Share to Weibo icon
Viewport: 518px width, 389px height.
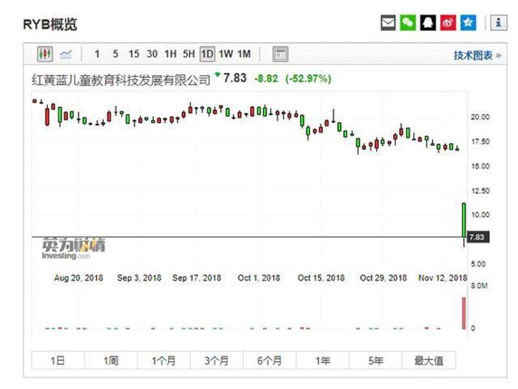(448, 23)
